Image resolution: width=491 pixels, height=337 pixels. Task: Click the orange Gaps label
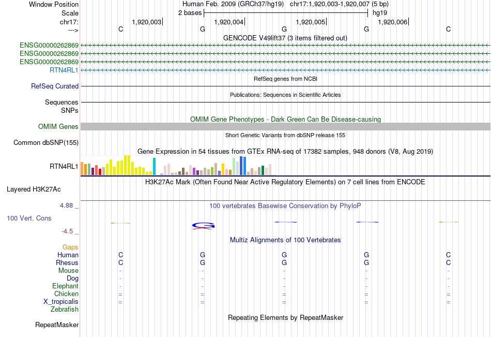(x=70, y=247)
